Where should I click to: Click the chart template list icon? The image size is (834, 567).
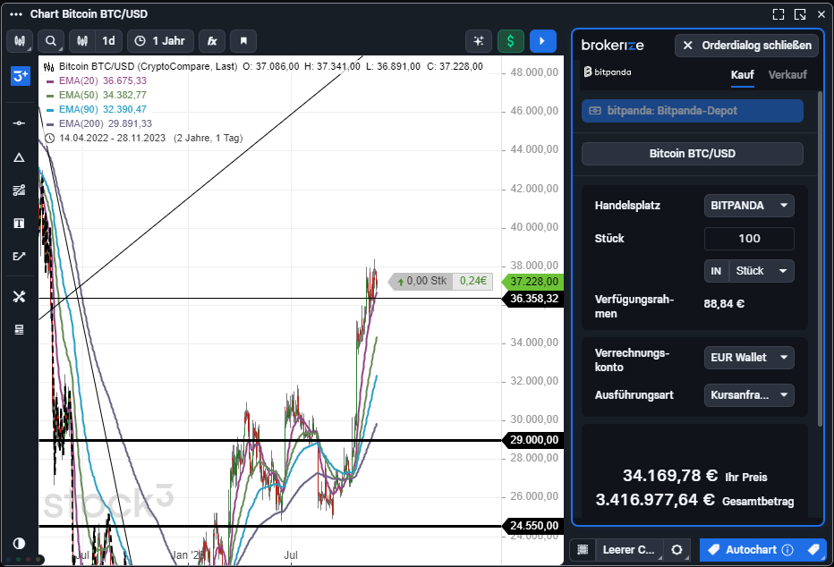click(x=583, y=550)
